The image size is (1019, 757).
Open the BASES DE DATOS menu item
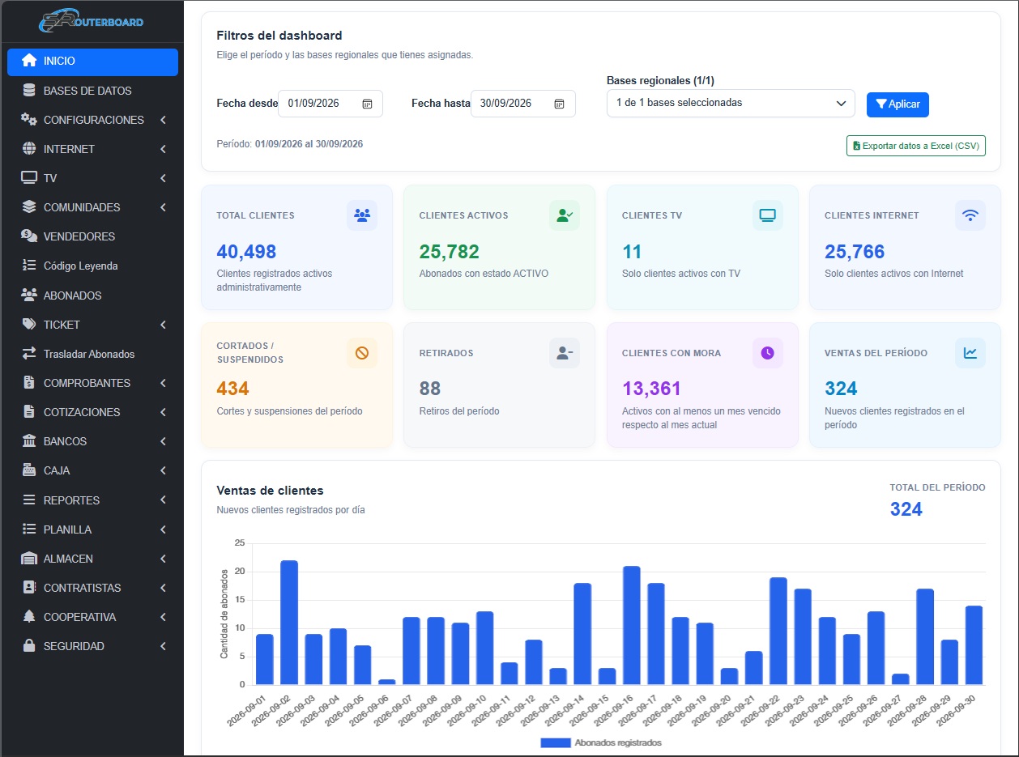[92, 91]
